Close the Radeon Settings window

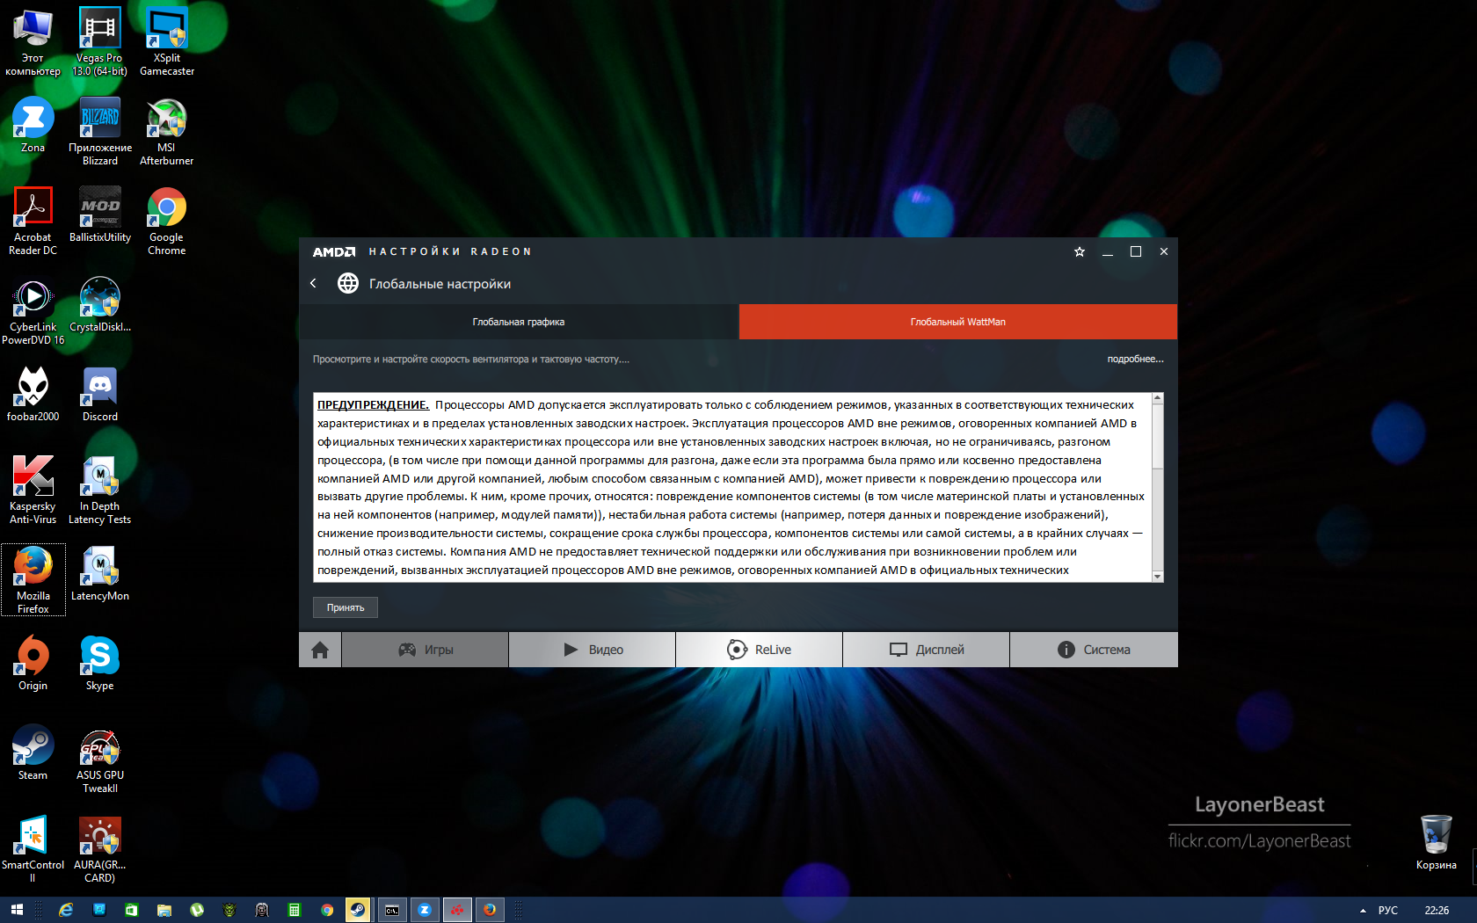[1164, 251]
